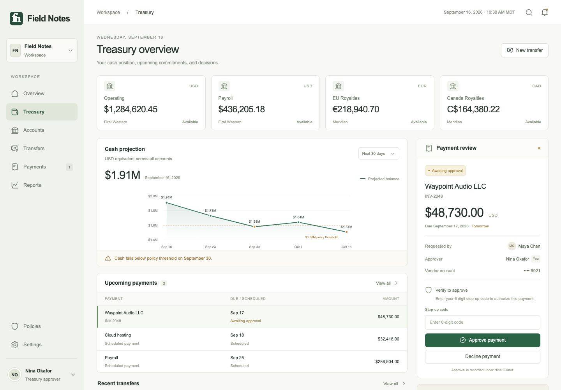Image resolution: width=561 pixels, height=390 pixels.
Task: Click the Payments count badge
Action: tap(69, 167)
